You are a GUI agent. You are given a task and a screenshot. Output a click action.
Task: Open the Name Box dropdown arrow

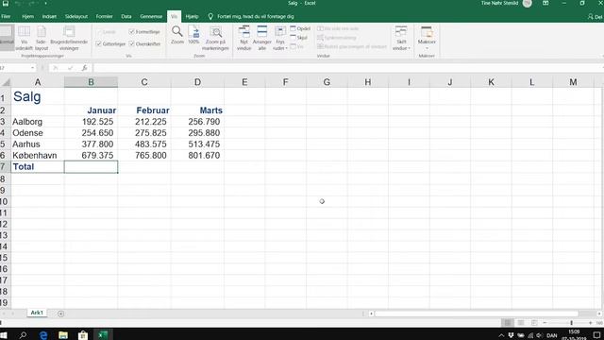(x=32, y=68)
